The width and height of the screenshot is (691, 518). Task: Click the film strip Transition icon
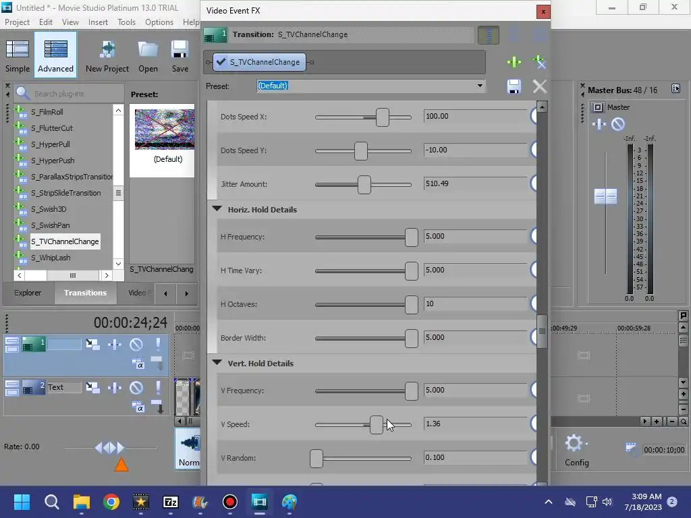(215, 35)
